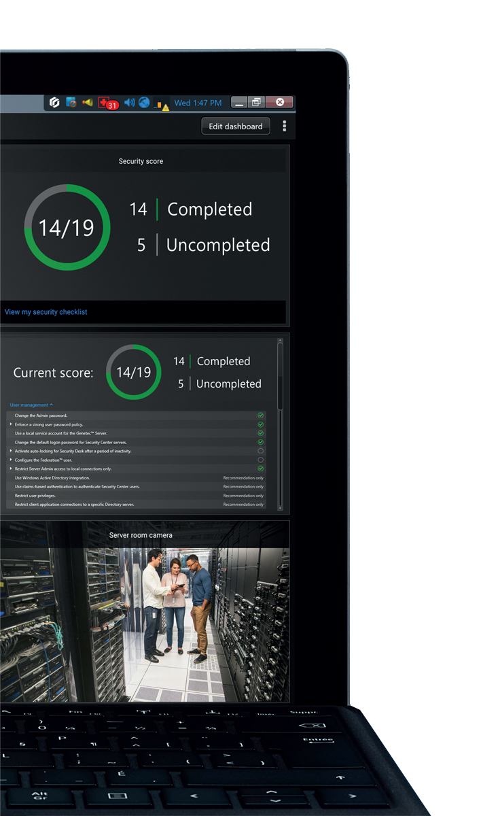This screenshot has height=816, width=481.
Task: Click the scrollbar down arrow in checklist
Action: coord(280,507)
